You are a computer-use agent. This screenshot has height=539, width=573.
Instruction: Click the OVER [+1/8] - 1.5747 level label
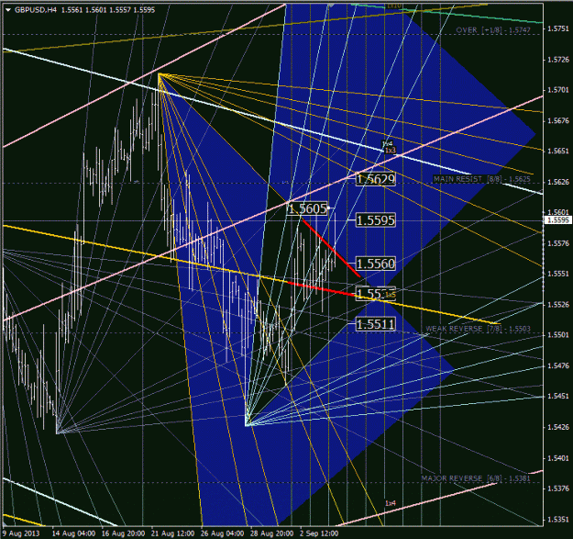coord(493,30)
